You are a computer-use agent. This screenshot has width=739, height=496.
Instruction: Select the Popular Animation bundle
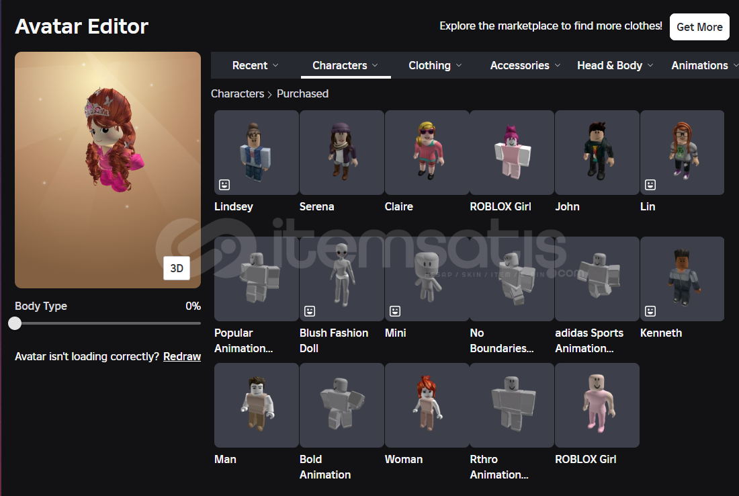[257, 279]
